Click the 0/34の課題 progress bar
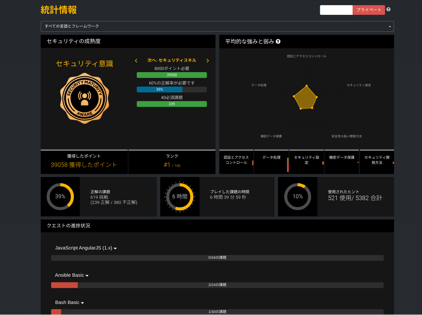Viewport: 422px width, 315px height. pyautogui.click(x=217, y=258)
